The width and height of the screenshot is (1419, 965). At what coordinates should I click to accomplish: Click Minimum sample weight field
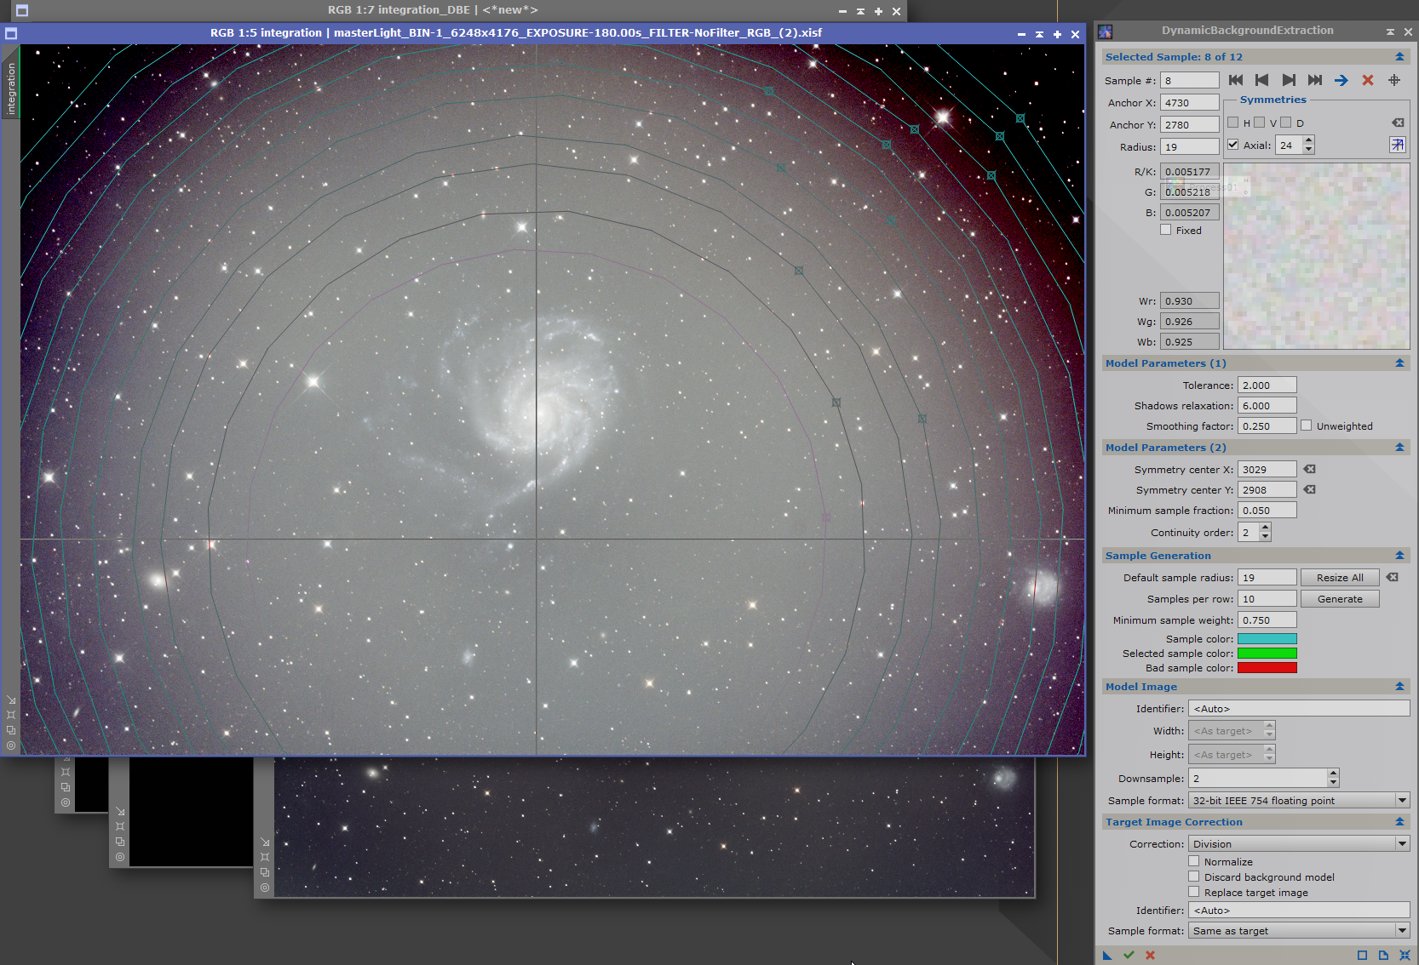(x=1267, y=620)
